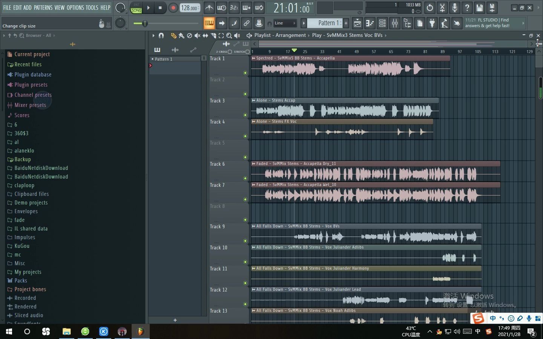Open the TOOLS menu

pyautogui.click(x=92, y=8)
